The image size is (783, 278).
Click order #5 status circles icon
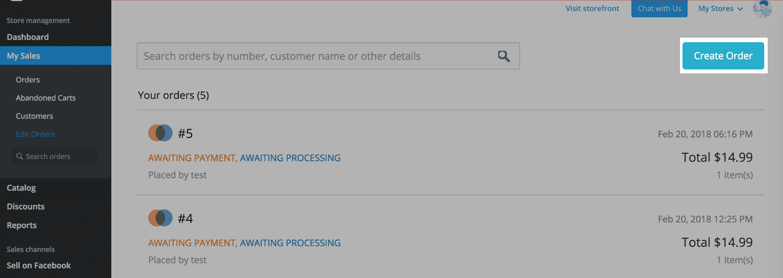point(160,133)
